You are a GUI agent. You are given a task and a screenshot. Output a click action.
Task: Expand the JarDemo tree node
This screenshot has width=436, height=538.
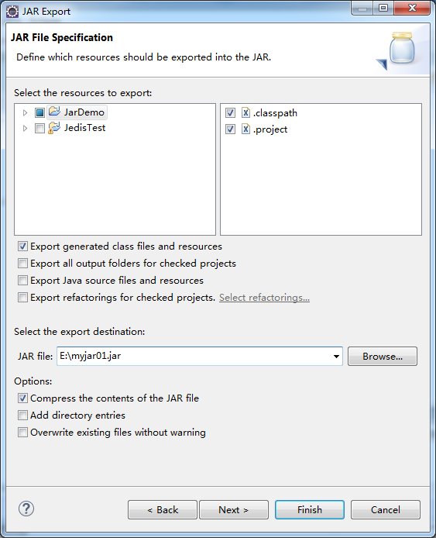pos(25,112)
